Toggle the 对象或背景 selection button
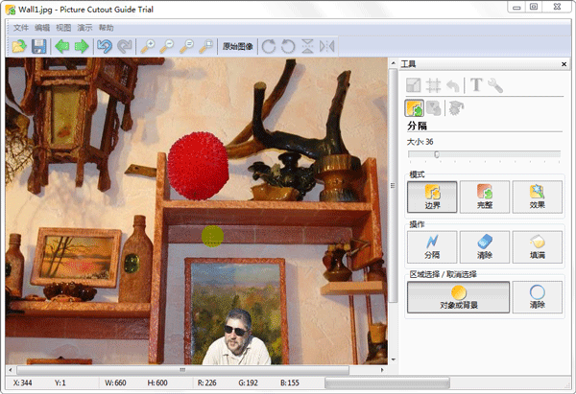Image resolution: width=576 pixels, height=394 pixels. click(457, 297)
